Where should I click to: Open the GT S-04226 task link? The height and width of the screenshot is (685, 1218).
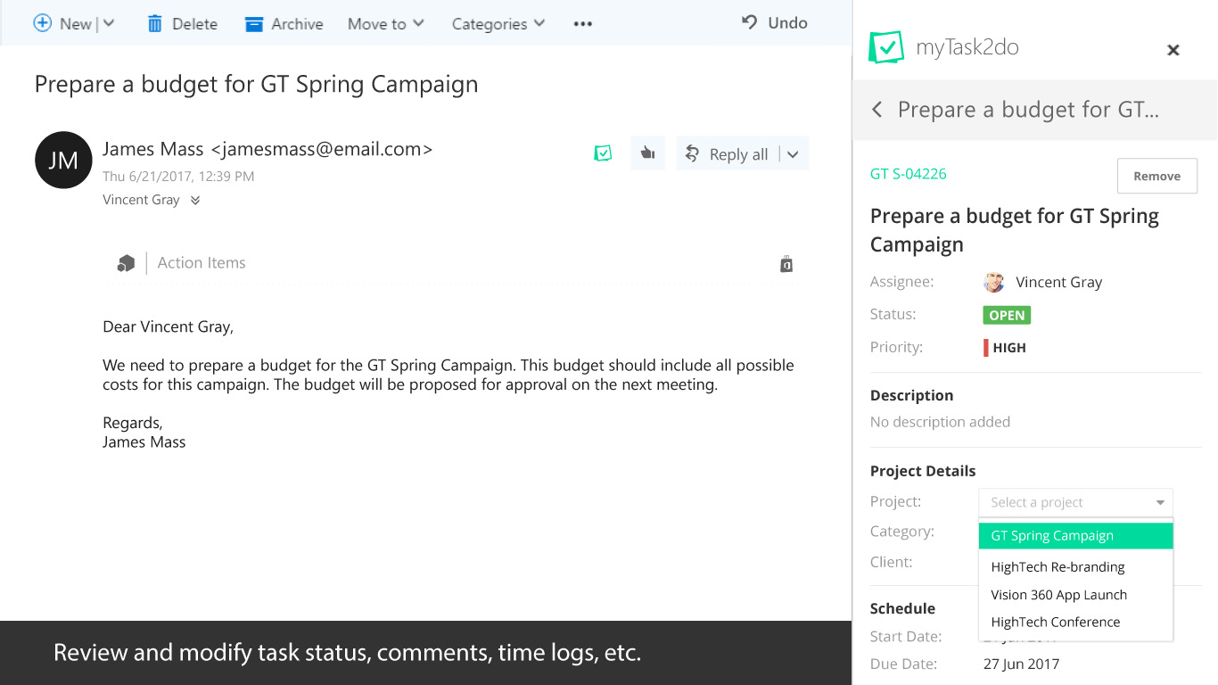[908, 174]
